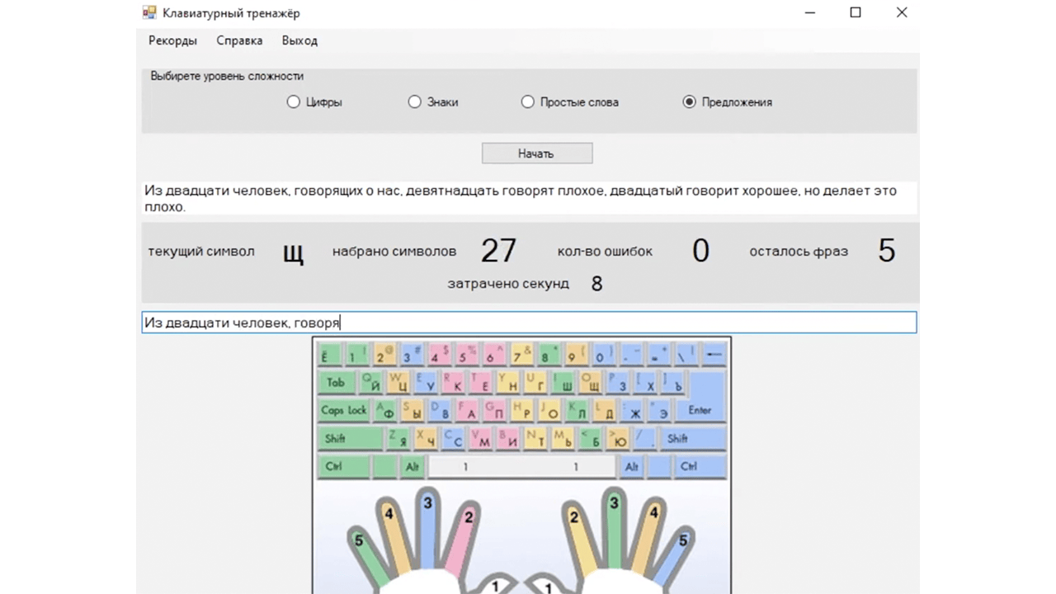Click the remaining phrases value '5'
This screenshot has width=1056, height=594.
(x=887, y=251)
